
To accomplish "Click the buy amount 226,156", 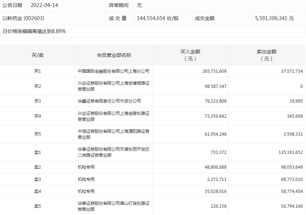I will click(x=219, y=206).
